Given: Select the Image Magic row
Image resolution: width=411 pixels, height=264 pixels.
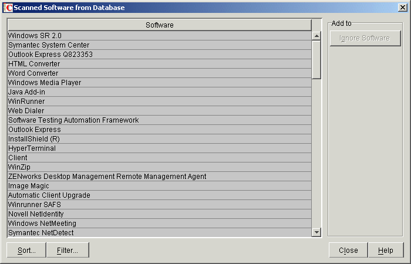Looking at the screenshot, I should pos(160,186).
